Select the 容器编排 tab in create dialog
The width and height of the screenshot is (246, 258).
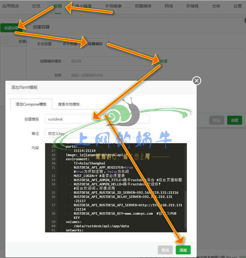click(95, 44)
